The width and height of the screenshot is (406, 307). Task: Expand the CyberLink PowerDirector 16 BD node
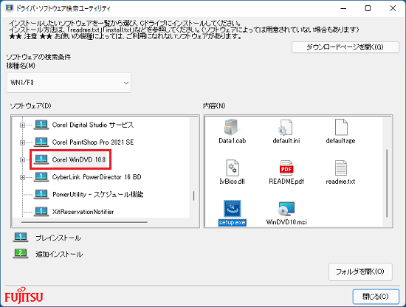click(23, 177)
